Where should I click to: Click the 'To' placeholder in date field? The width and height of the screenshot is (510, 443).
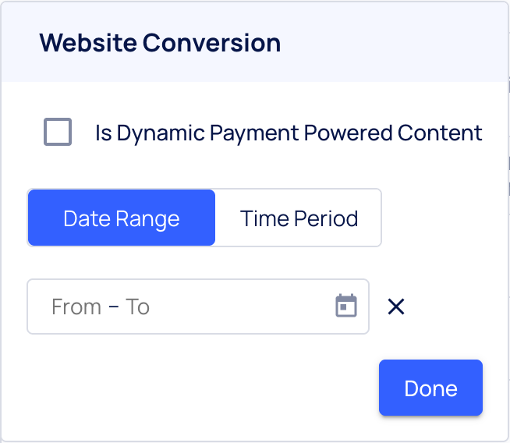(138, 307)
